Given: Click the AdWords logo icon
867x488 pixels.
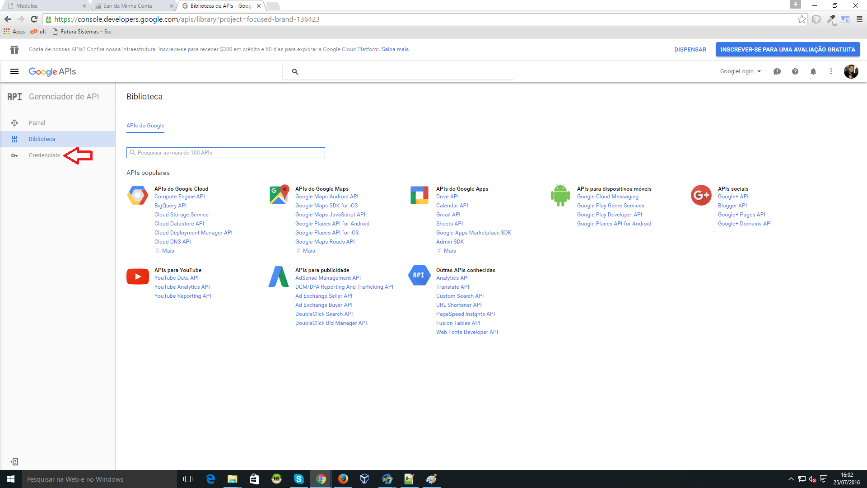Looking at the screenshot, I should 279,277.
